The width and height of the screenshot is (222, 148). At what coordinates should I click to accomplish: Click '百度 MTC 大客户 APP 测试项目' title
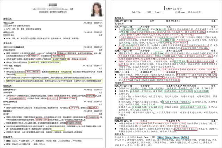point(181,86)
